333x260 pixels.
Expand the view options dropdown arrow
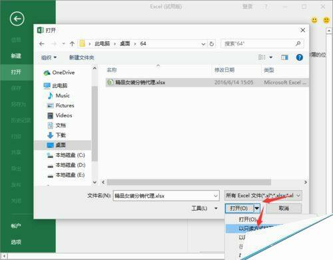click(x=271, y=57)
